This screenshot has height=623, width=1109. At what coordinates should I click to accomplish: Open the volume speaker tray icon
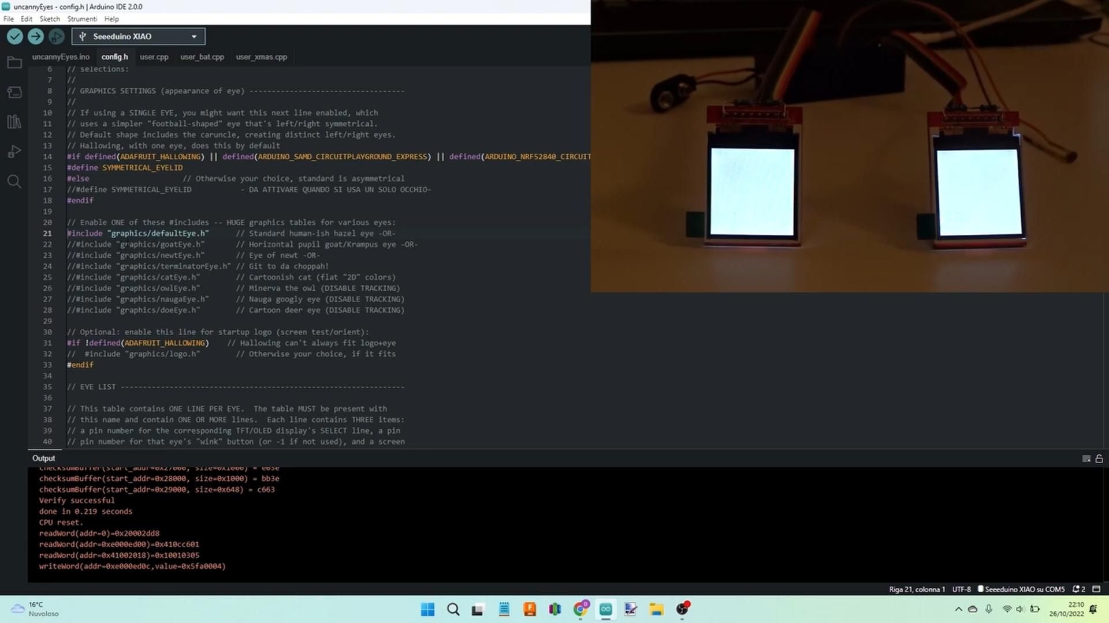click(x=1020, y=609)
